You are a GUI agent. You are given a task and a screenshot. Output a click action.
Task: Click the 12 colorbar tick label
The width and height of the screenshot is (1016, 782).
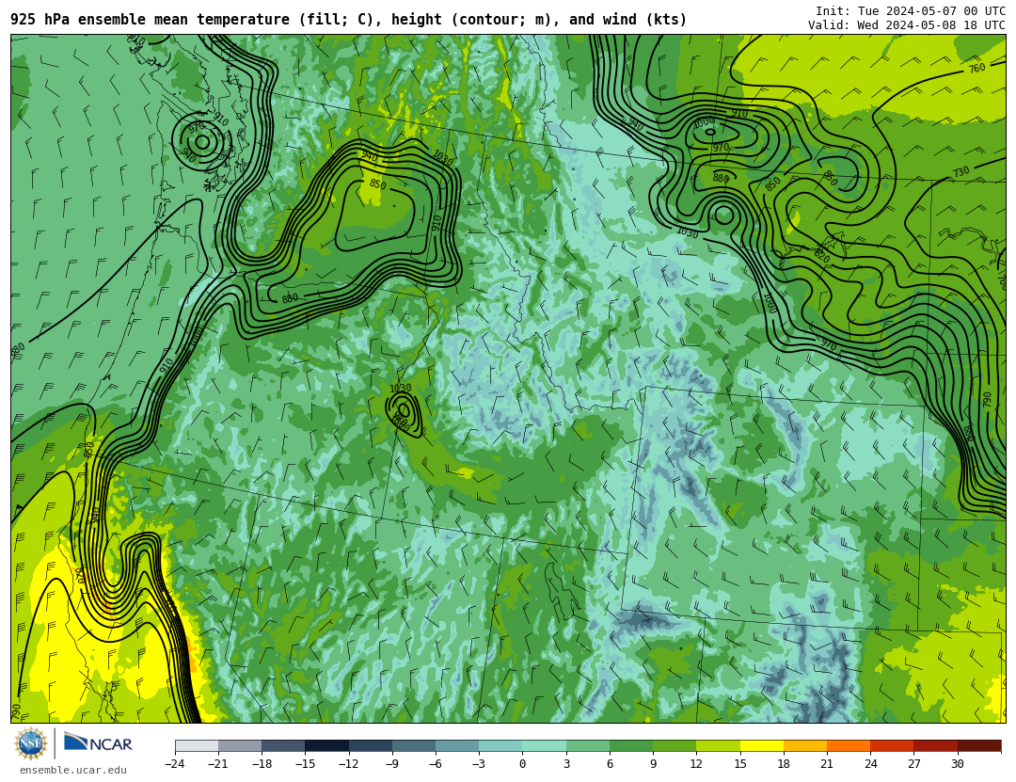click(696, 764)
